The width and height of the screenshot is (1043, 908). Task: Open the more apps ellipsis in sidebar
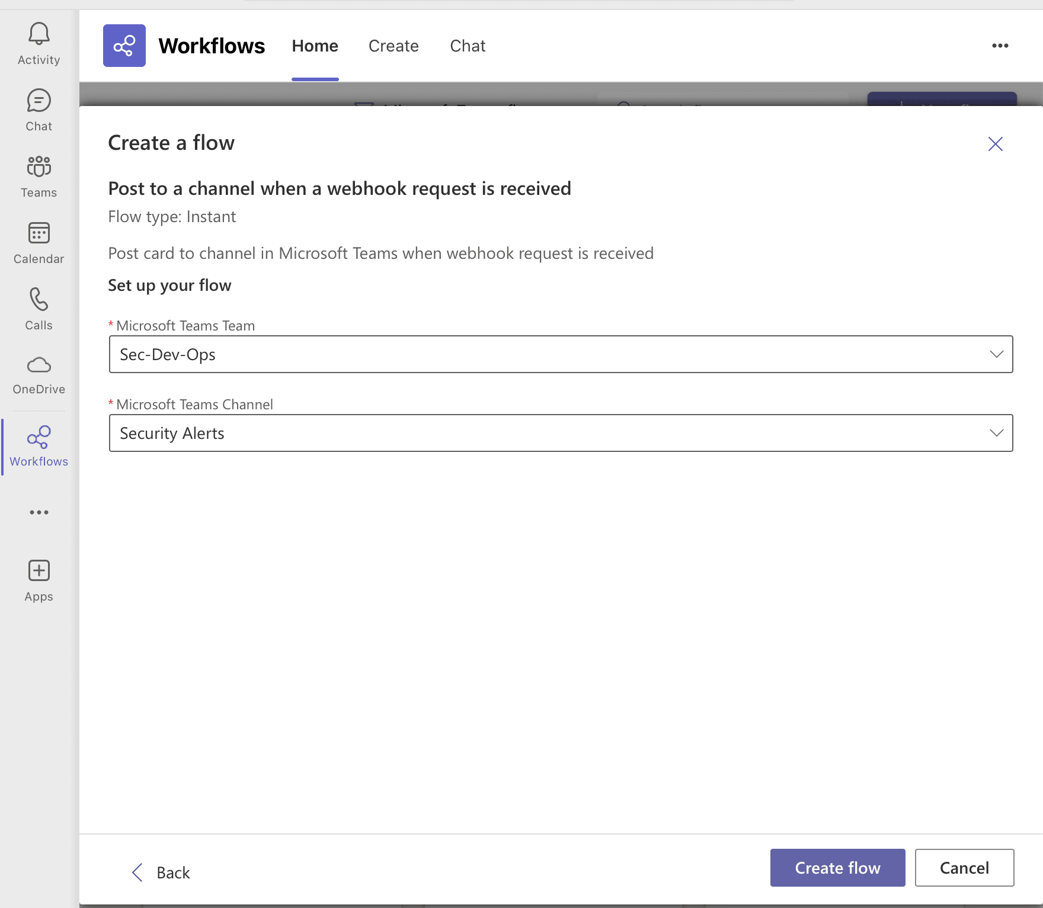coord(39,513)
